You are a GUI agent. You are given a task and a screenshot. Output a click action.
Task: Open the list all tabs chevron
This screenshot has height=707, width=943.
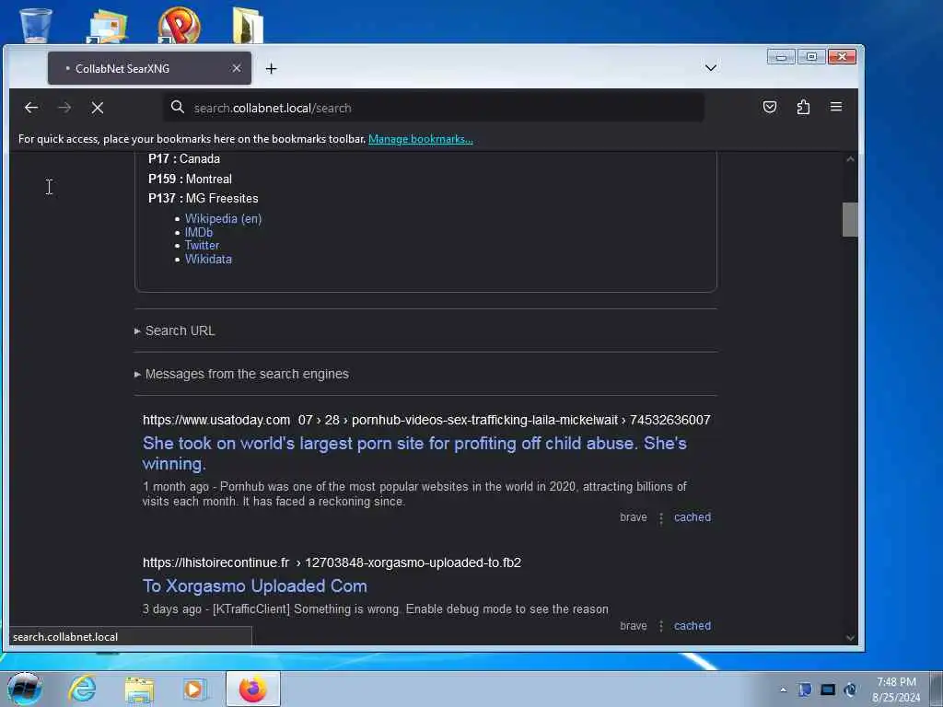[711, 67]
